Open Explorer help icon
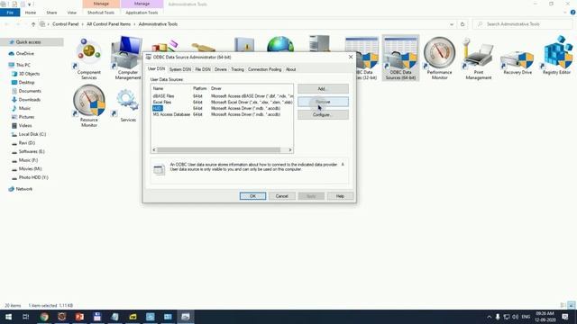 coord(572,13)
